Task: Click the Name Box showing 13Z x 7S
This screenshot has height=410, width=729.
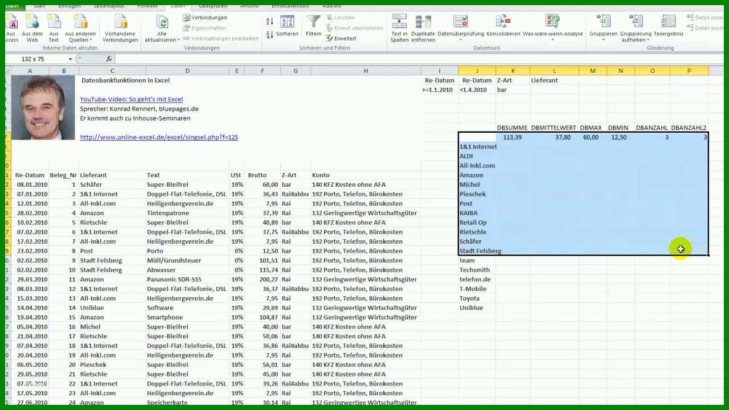Action: [36, 59]
